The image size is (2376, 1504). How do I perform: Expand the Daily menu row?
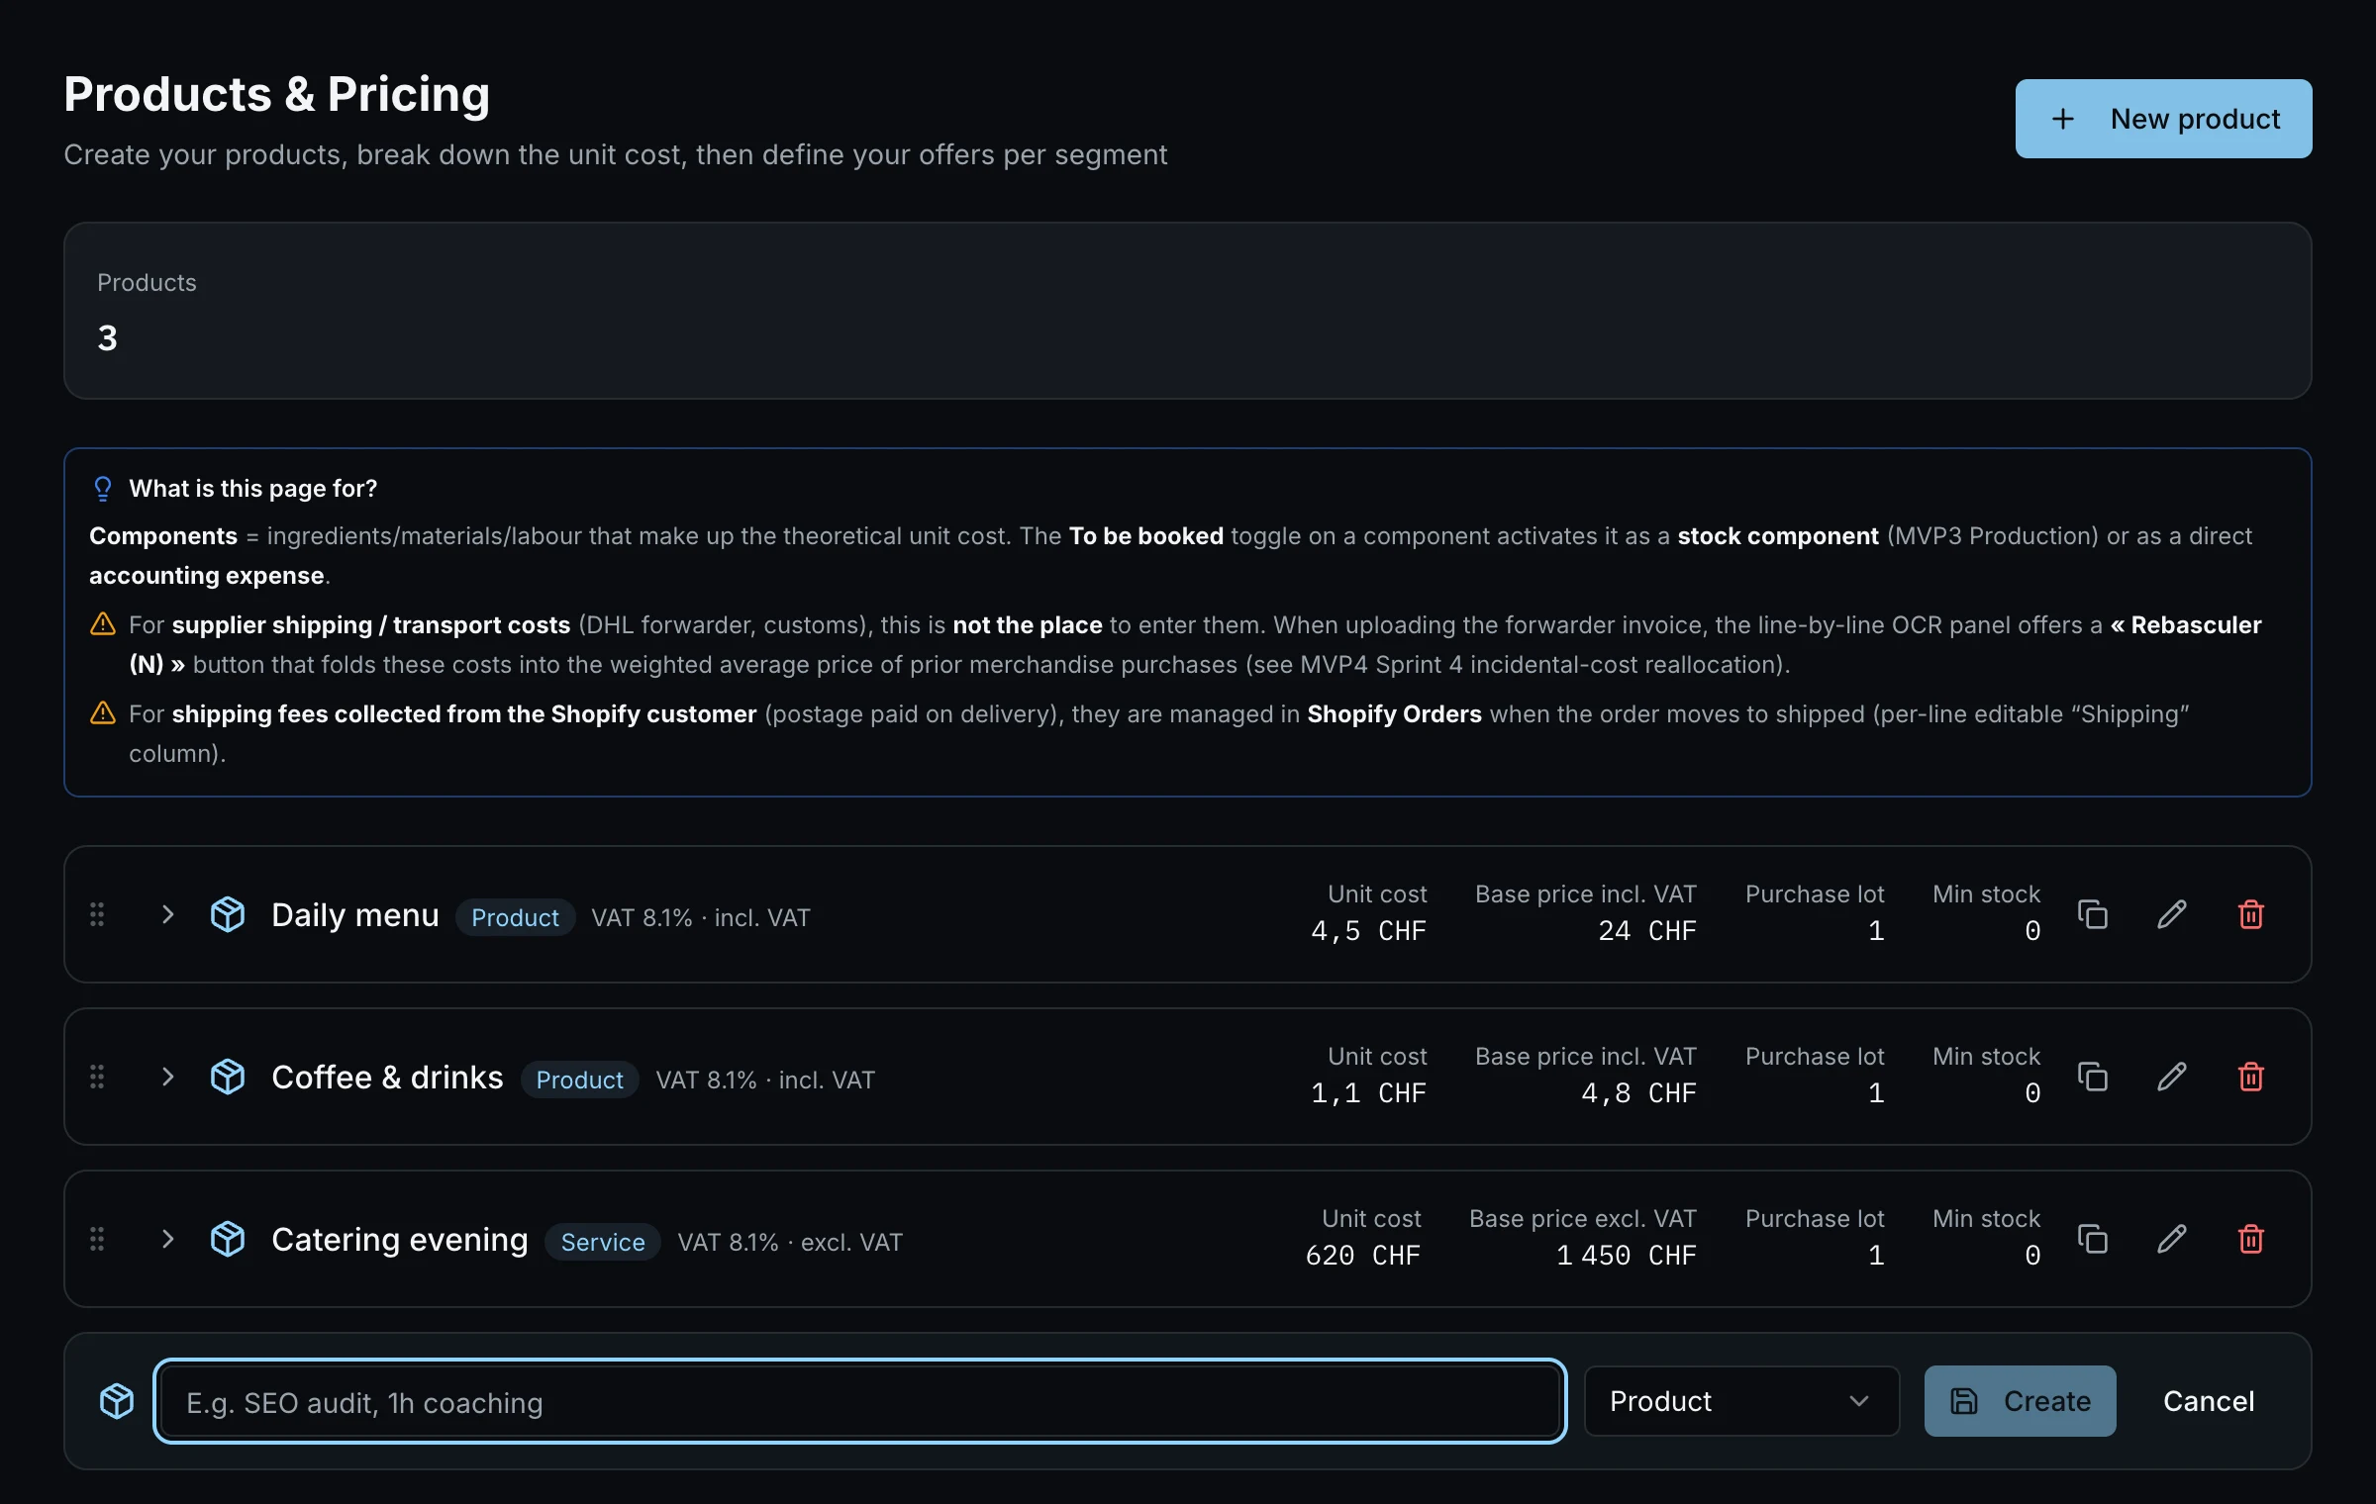(167, 914)
